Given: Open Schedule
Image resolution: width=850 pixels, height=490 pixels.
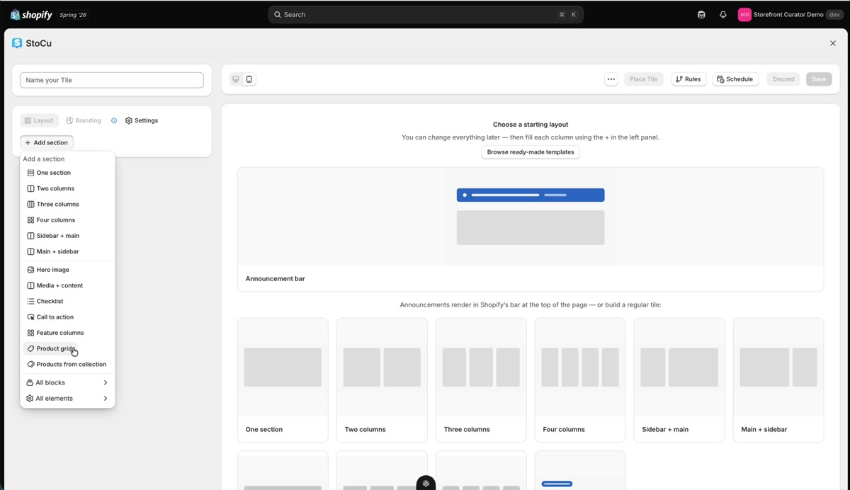Looking at the screenshot, I should pos(735,79).
